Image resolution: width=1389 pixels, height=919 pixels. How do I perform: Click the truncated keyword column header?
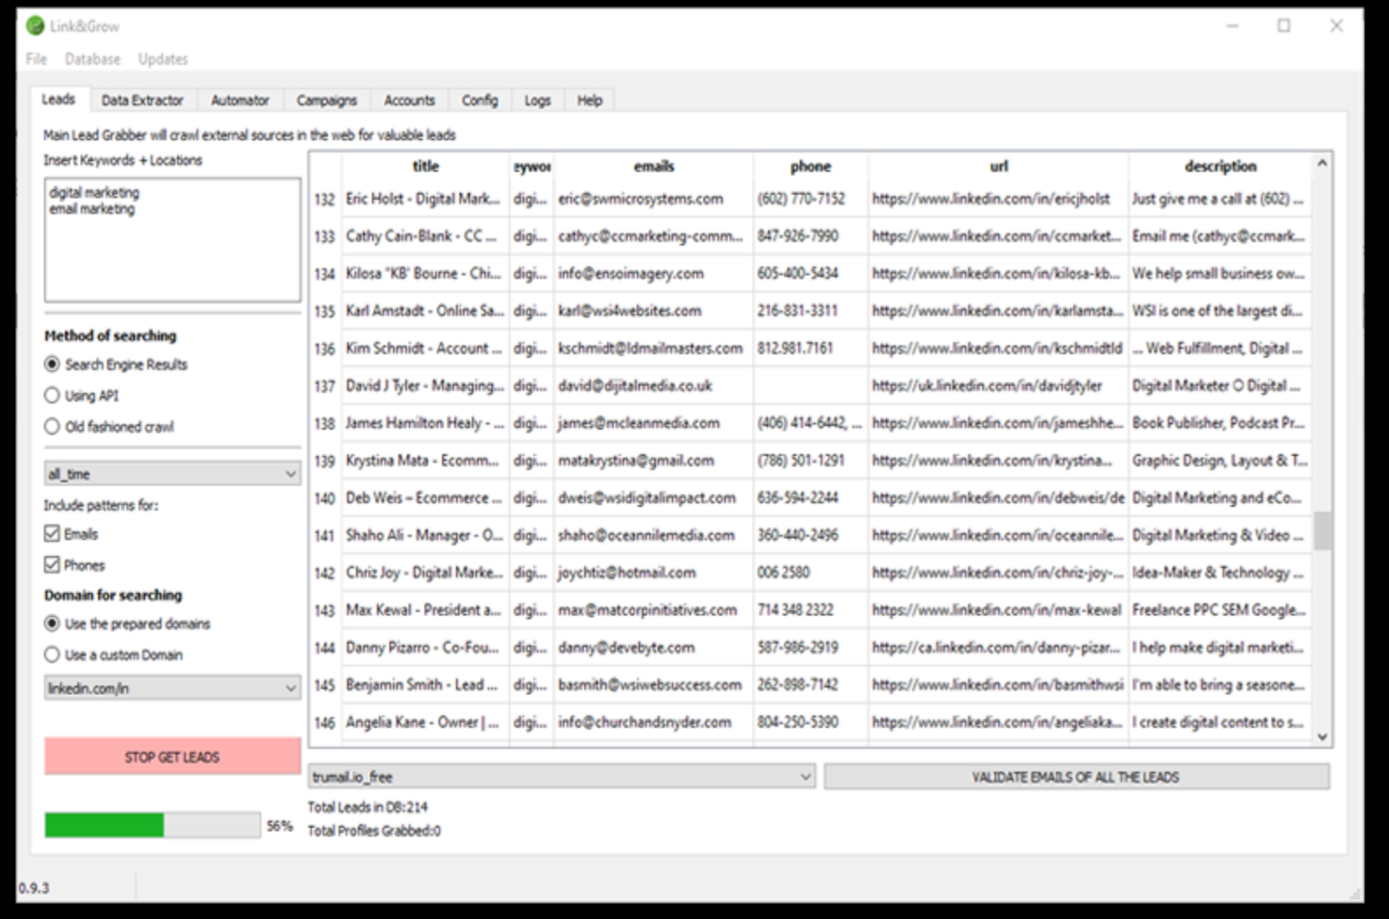click(531, 166)
